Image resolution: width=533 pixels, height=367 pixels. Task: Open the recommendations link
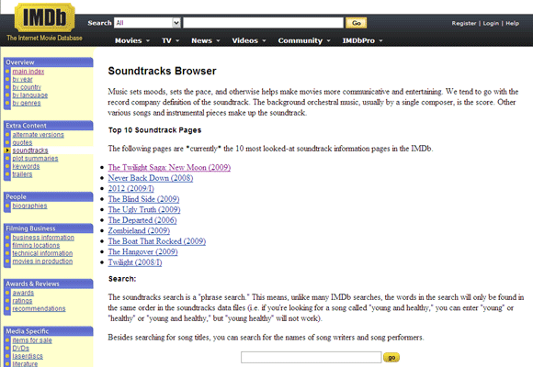click(x=40, y=308)
